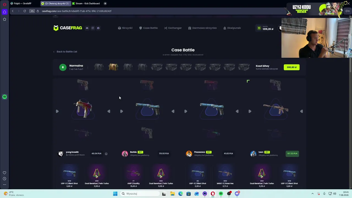The height and width of the screenshot is (198, 352).
Task: Click the Wyszukaj taskbar search box
Action: [140, 194]
